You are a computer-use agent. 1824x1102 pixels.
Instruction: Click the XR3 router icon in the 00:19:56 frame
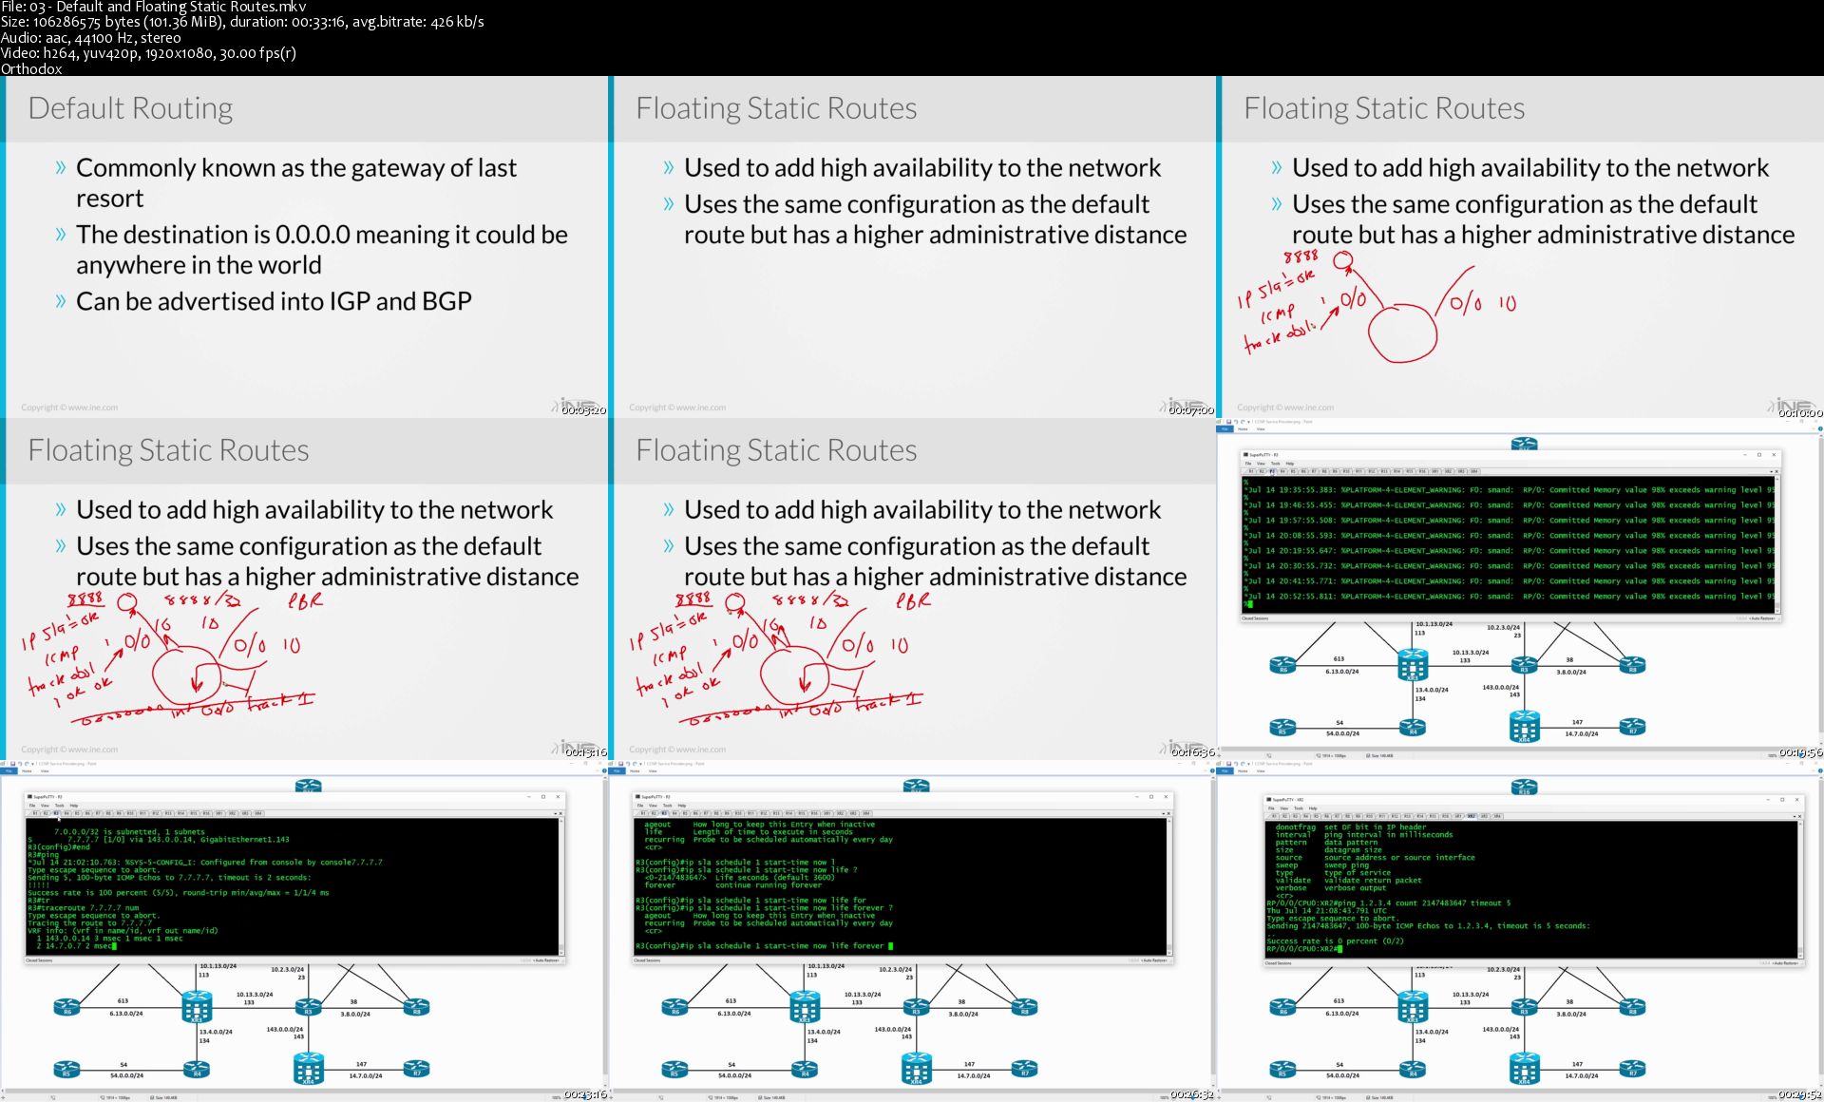[1413, 664]
